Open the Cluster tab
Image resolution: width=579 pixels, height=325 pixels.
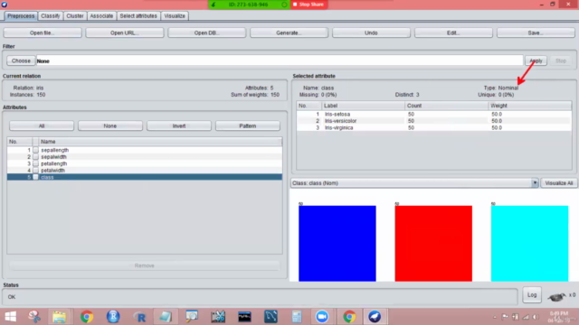pyautogui.click(x=75, y=16)
